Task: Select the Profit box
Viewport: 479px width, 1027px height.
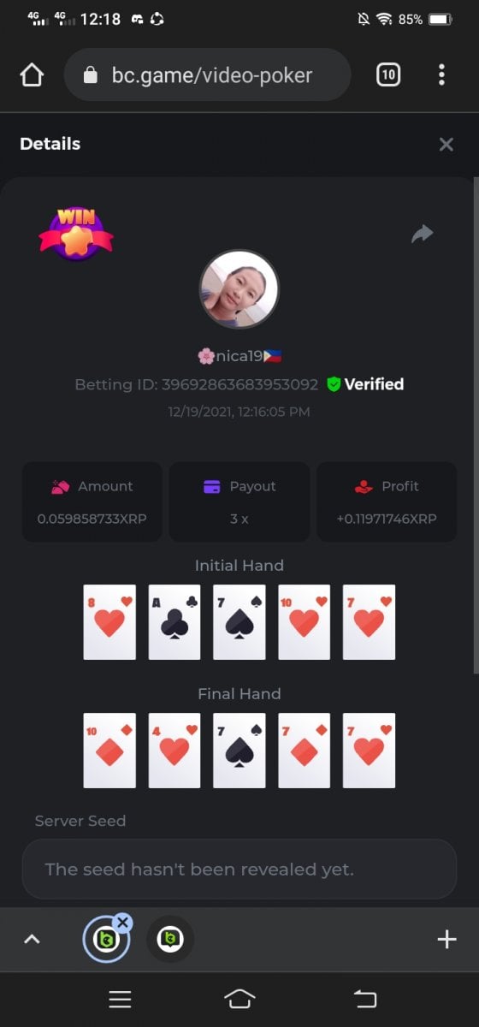Action: tap(387, 502)
